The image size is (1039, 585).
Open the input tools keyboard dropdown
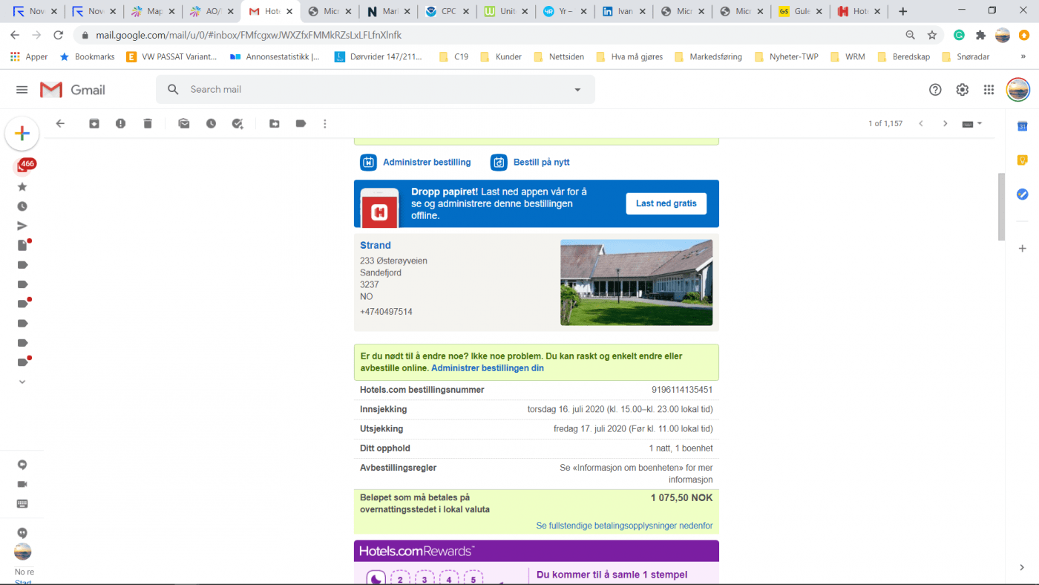pyautogui.click(x=972, y=124)
